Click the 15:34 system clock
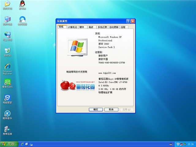This screenshot has width=196, height=147. [190, 144]
